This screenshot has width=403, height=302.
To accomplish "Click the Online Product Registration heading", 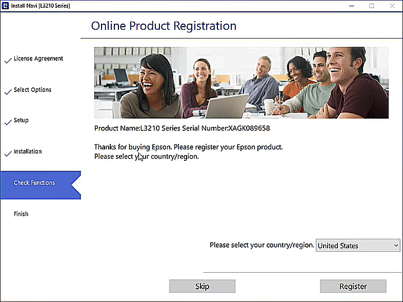I will (x=164, y=26).
